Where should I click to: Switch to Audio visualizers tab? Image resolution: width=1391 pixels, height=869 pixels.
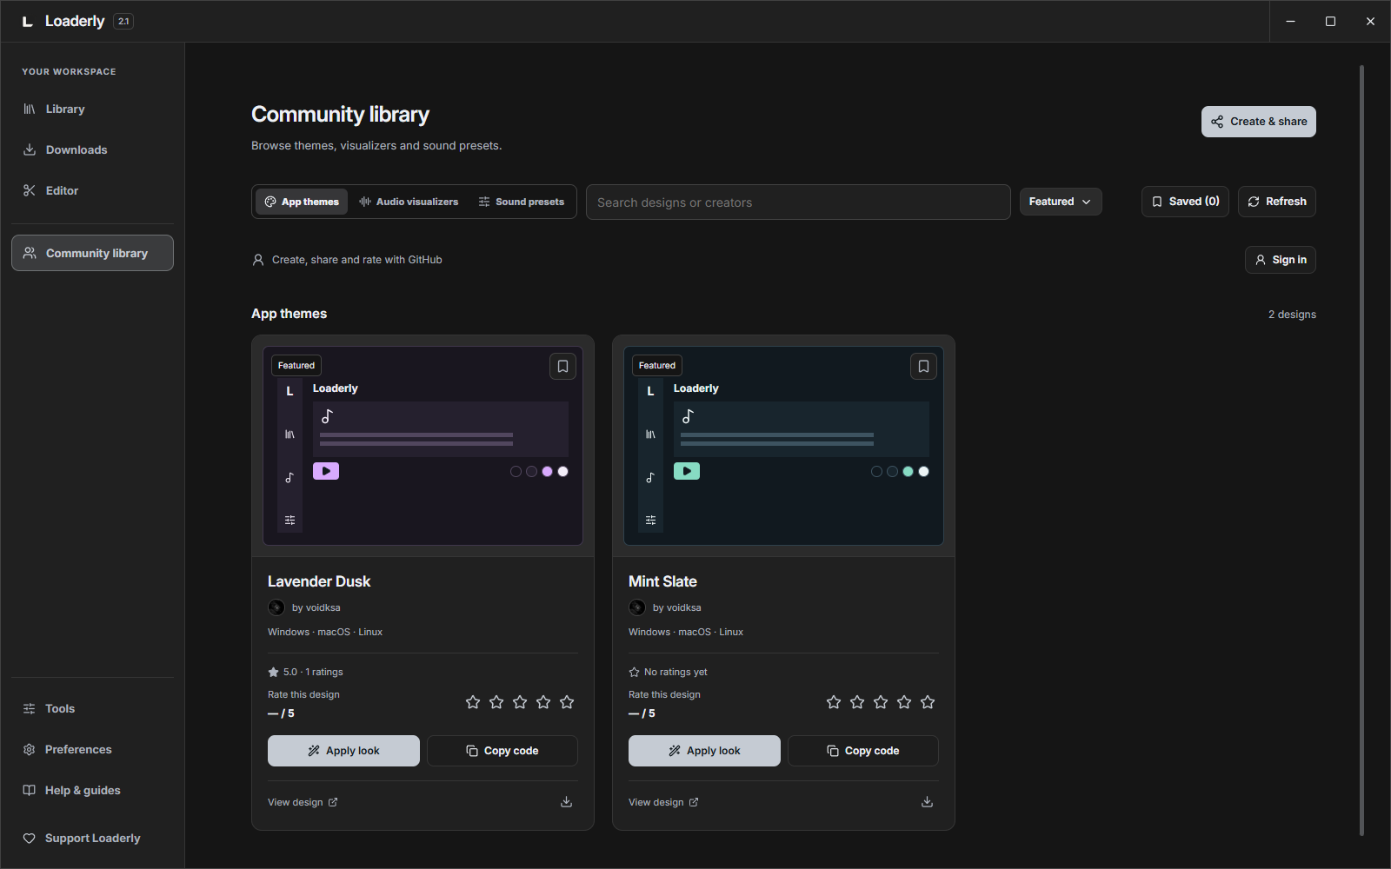point(409,202)
